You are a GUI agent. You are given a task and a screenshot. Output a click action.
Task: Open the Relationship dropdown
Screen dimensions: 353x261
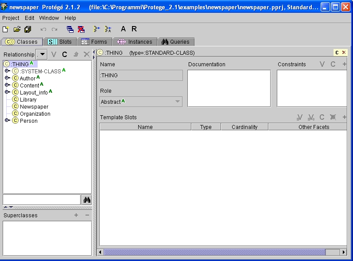(x=42, y=54)
